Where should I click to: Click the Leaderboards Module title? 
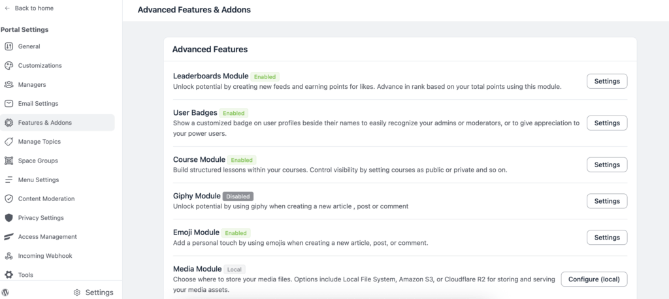click(211, 76)
